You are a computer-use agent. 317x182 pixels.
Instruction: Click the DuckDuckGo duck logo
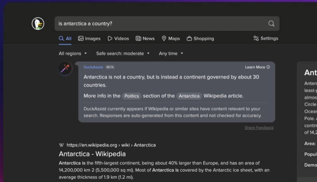point(38,24)
